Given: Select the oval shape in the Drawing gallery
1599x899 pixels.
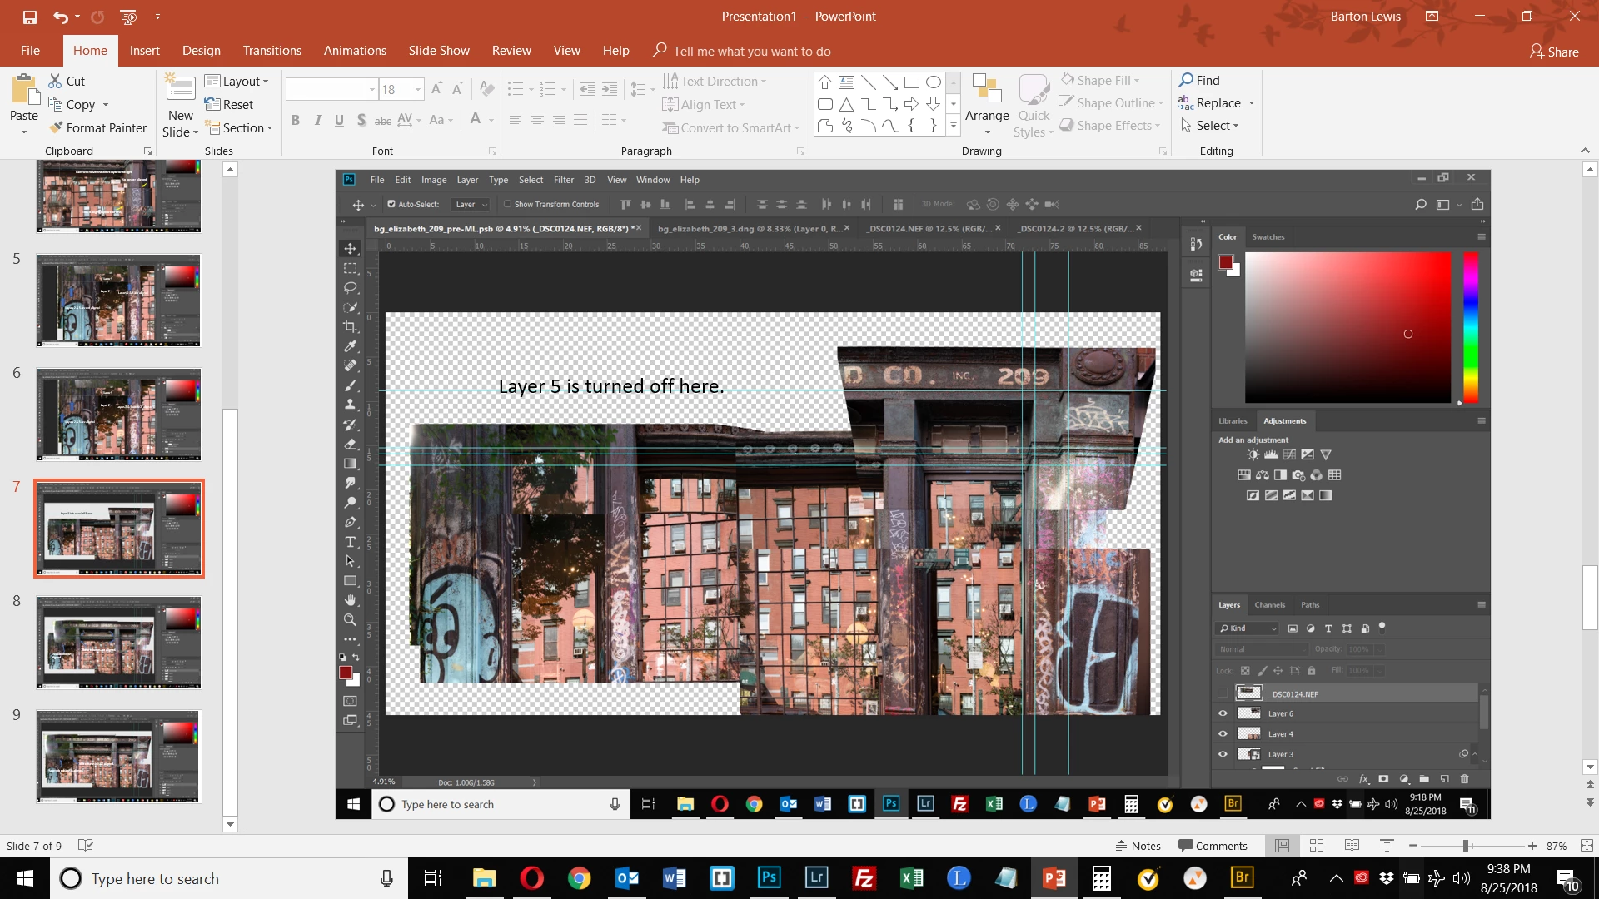Looking at the screenshot, I should pyautogui.click(x=934, y=82).
